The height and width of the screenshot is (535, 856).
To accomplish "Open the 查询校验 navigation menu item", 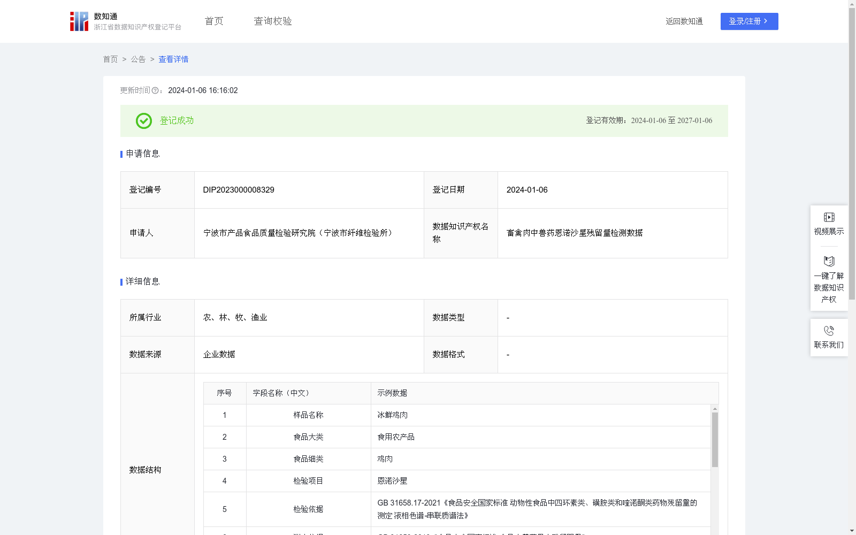I will point(273,21).
